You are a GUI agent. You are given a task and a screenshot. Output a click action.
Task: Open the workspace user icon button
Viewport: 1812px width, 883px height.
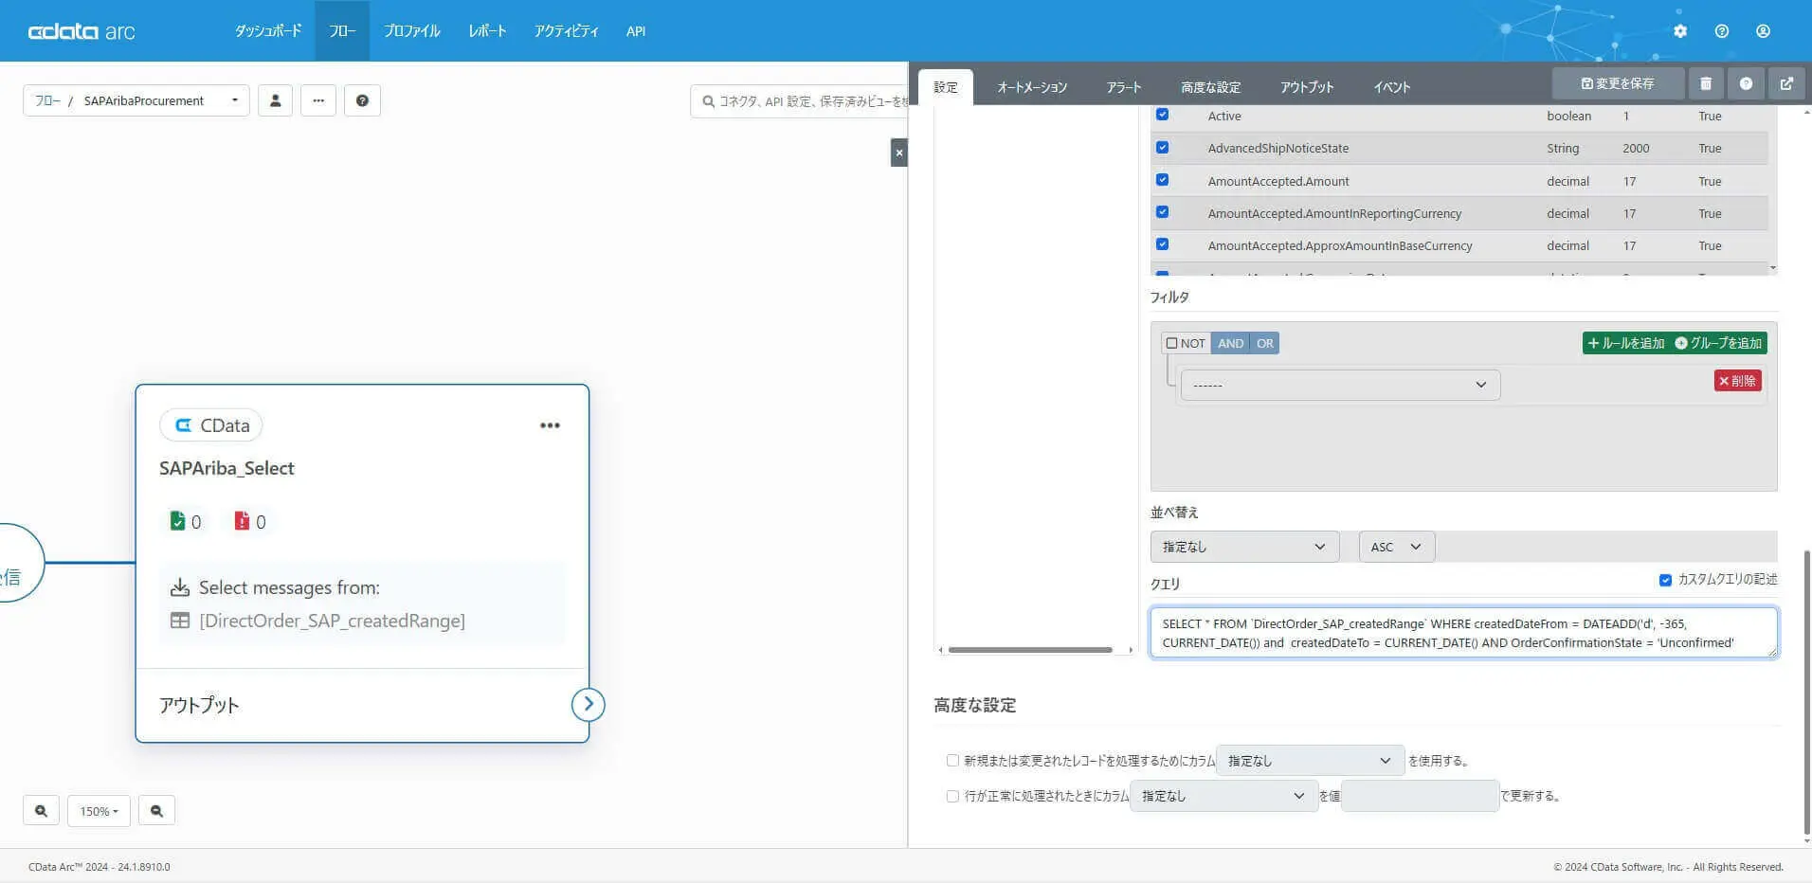coord(275,100)
